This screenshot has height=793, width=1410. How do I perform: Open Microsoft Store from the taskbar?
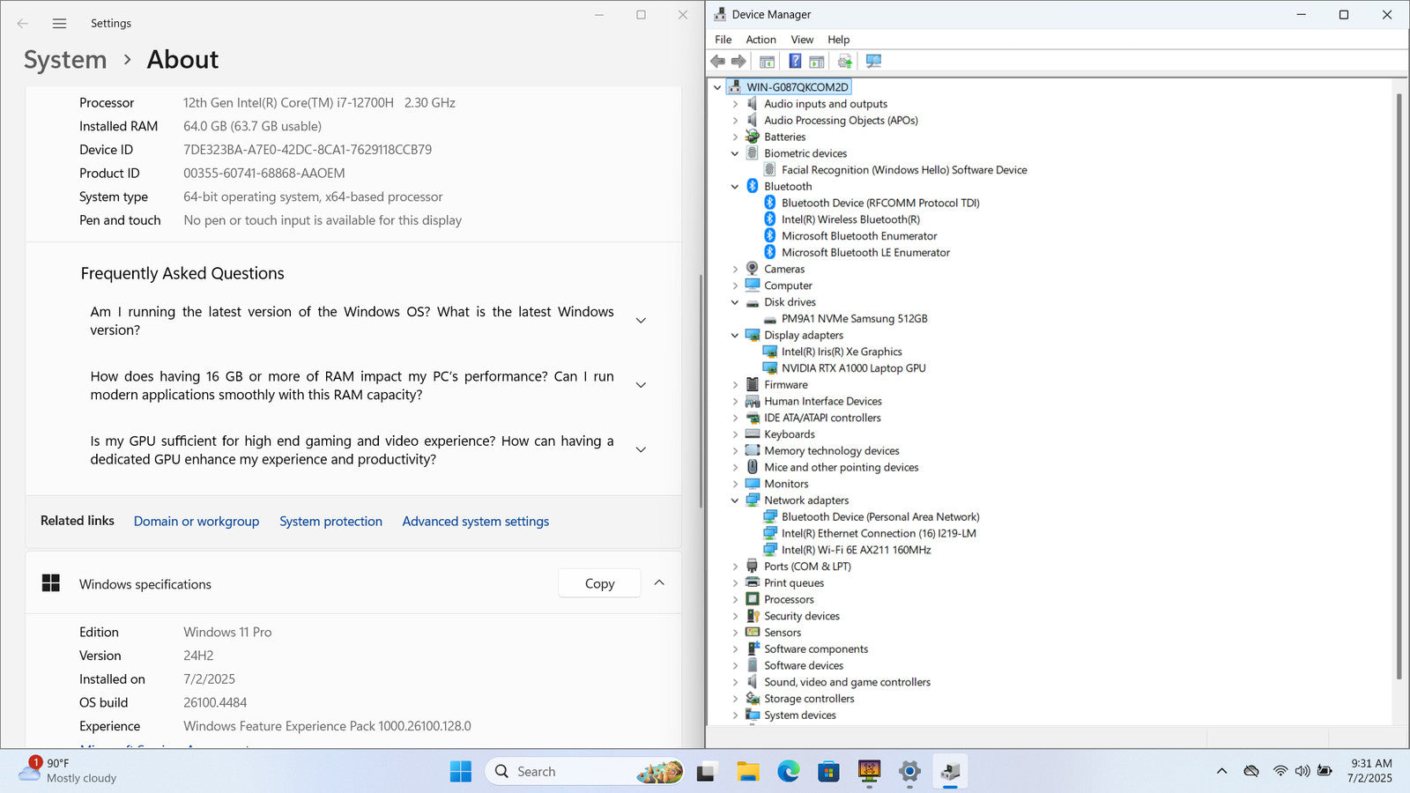[828, 772]
